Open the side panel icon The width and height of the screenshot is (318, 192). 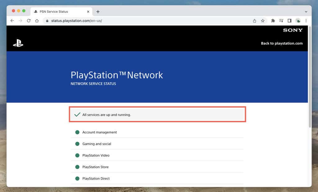pyautogui.click(x=289, y=20)
